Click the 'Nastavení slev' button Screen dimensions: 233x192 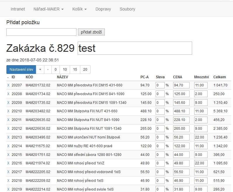tap(21, 70)
